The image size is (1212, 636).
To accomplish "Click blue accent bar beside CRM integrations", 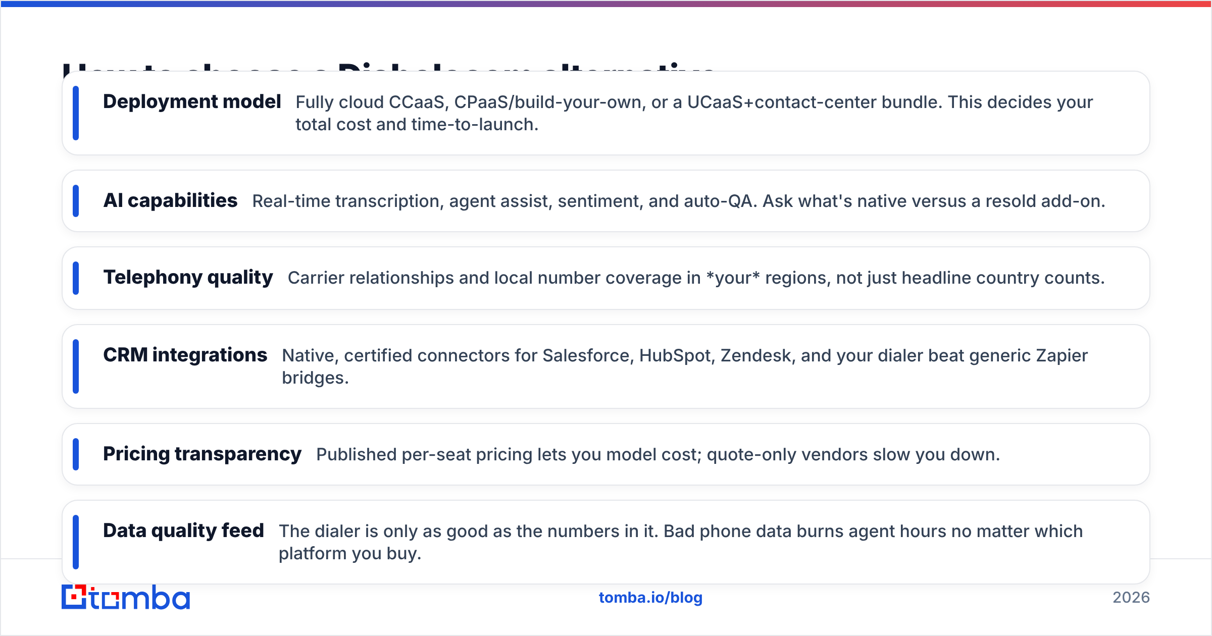I will (76, 366).
